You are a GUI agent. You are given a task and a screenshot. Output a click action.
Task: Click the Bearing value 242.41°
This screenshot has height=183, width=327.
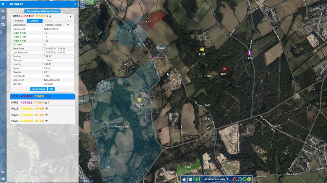pyautogui.click(x=48, y=56)
